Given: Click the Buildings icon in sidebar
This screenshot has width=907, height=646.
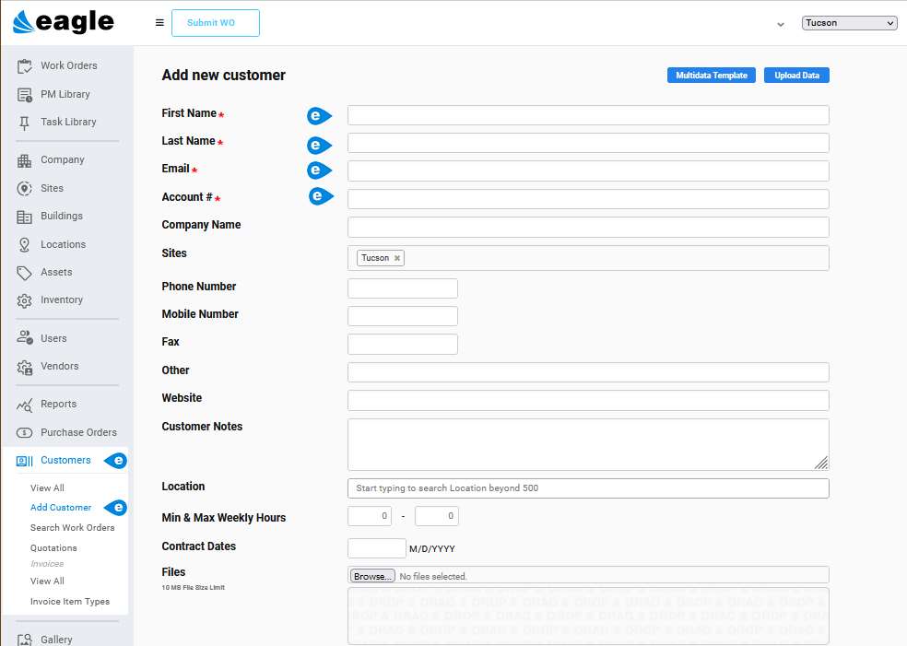Looking at the screenshot, I should (x=24, y=217).
